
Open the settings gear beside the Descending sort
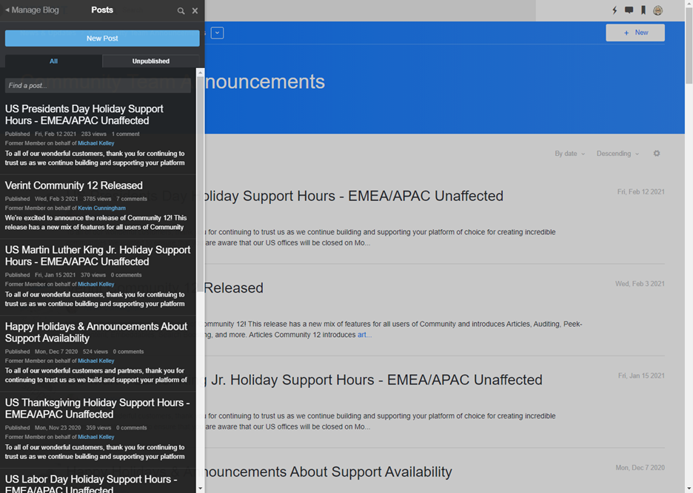pyautogui.click(x=657, y=153)
